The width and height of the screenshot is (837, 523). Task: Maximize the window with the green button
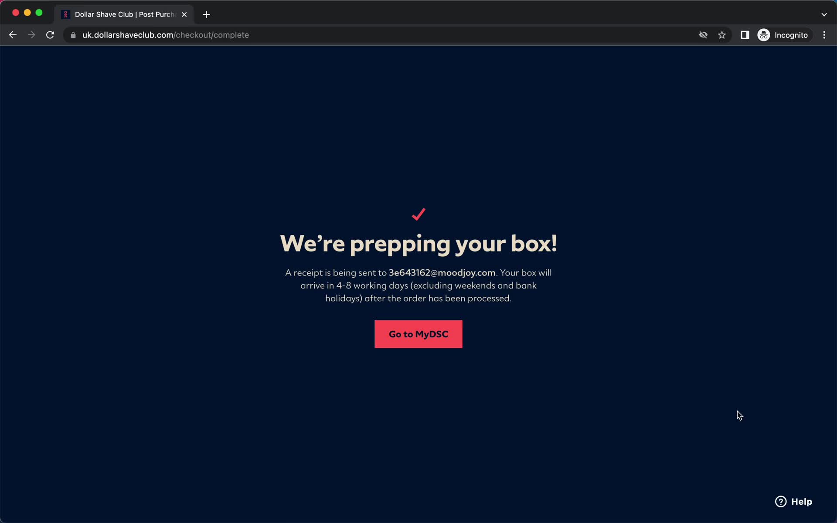point(39,13)
